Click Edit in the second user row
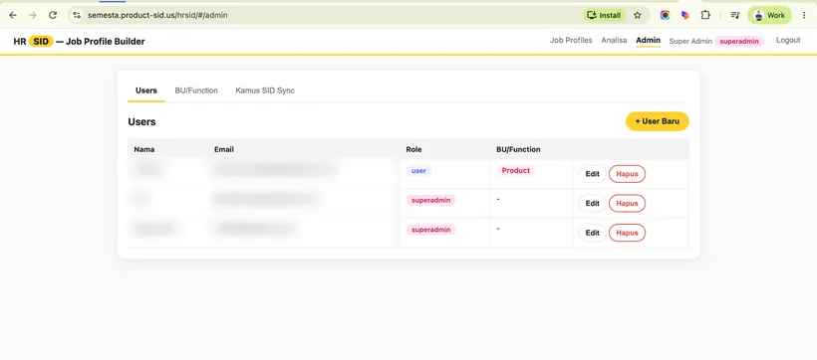The height and width of the screenshot is (360, 817). click(593, 204)
